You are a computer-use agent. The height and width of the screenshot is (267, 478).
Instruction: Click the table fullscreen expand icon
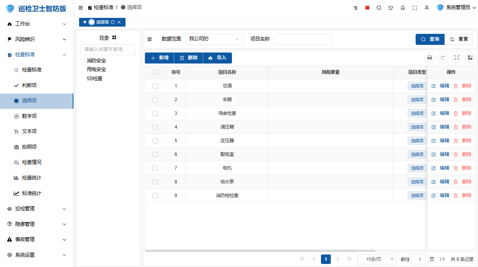point(457,58)
